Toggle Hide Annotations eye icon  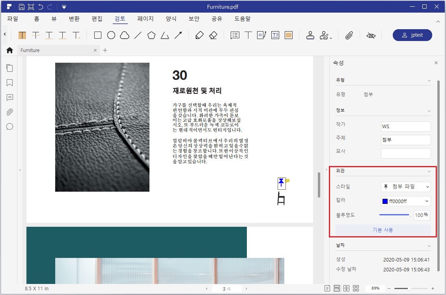point(371,35)
